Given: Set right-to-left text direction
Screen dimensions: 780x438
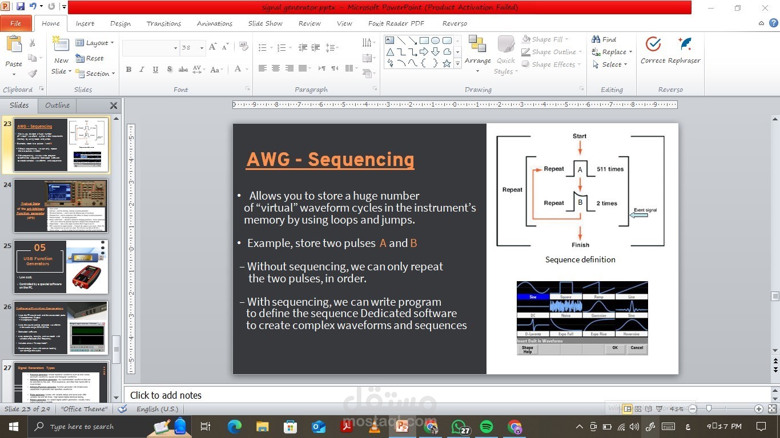Looking at the screenshot, I should coord(335,68).
